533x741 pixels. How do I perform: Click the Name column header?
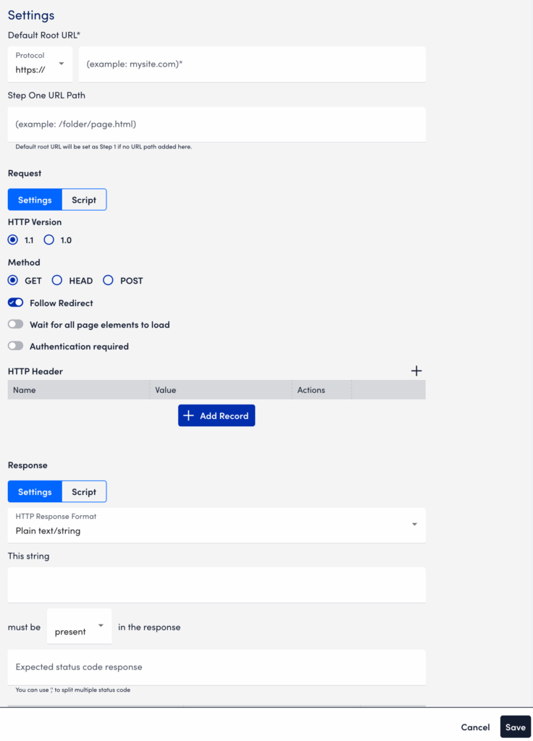78,390
